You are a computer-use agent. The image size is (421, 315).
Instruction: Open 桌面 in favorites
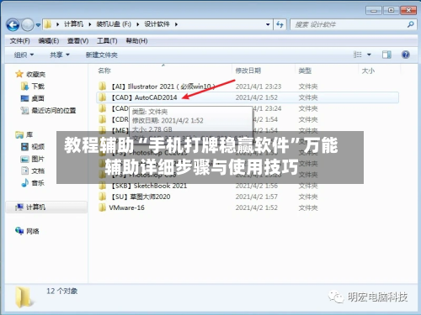tap(38, 98)
